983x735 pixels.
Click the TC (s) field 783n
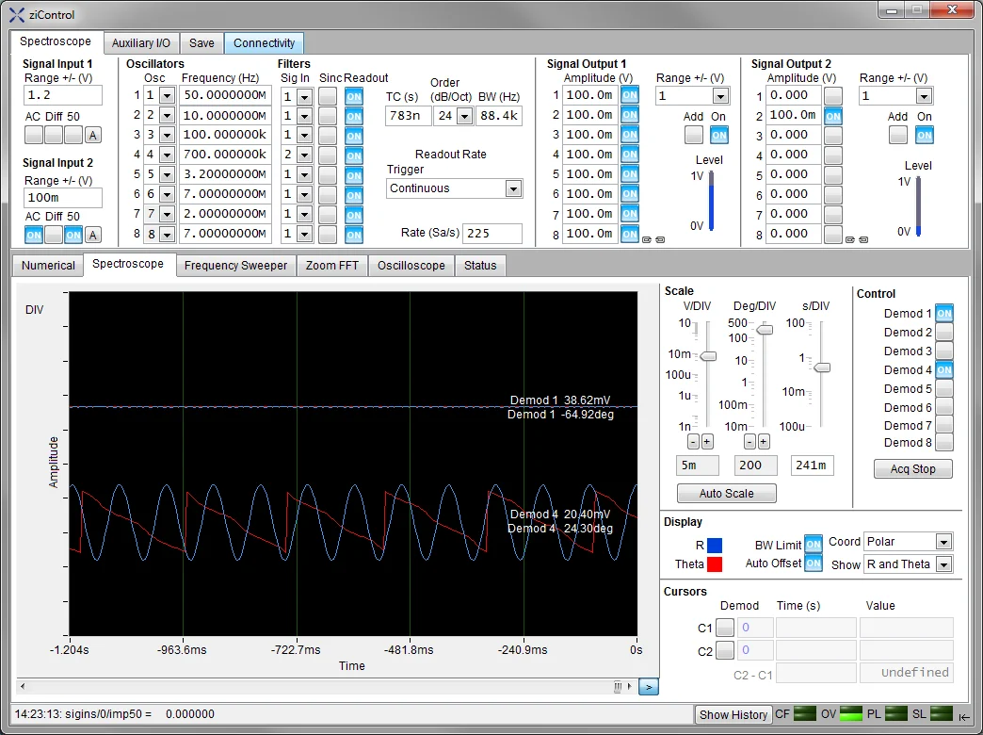click(x=408, y=116)
